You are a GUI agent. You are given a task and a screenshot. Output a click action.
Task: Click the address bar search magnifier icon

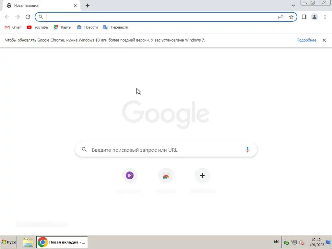pos(41,17)
